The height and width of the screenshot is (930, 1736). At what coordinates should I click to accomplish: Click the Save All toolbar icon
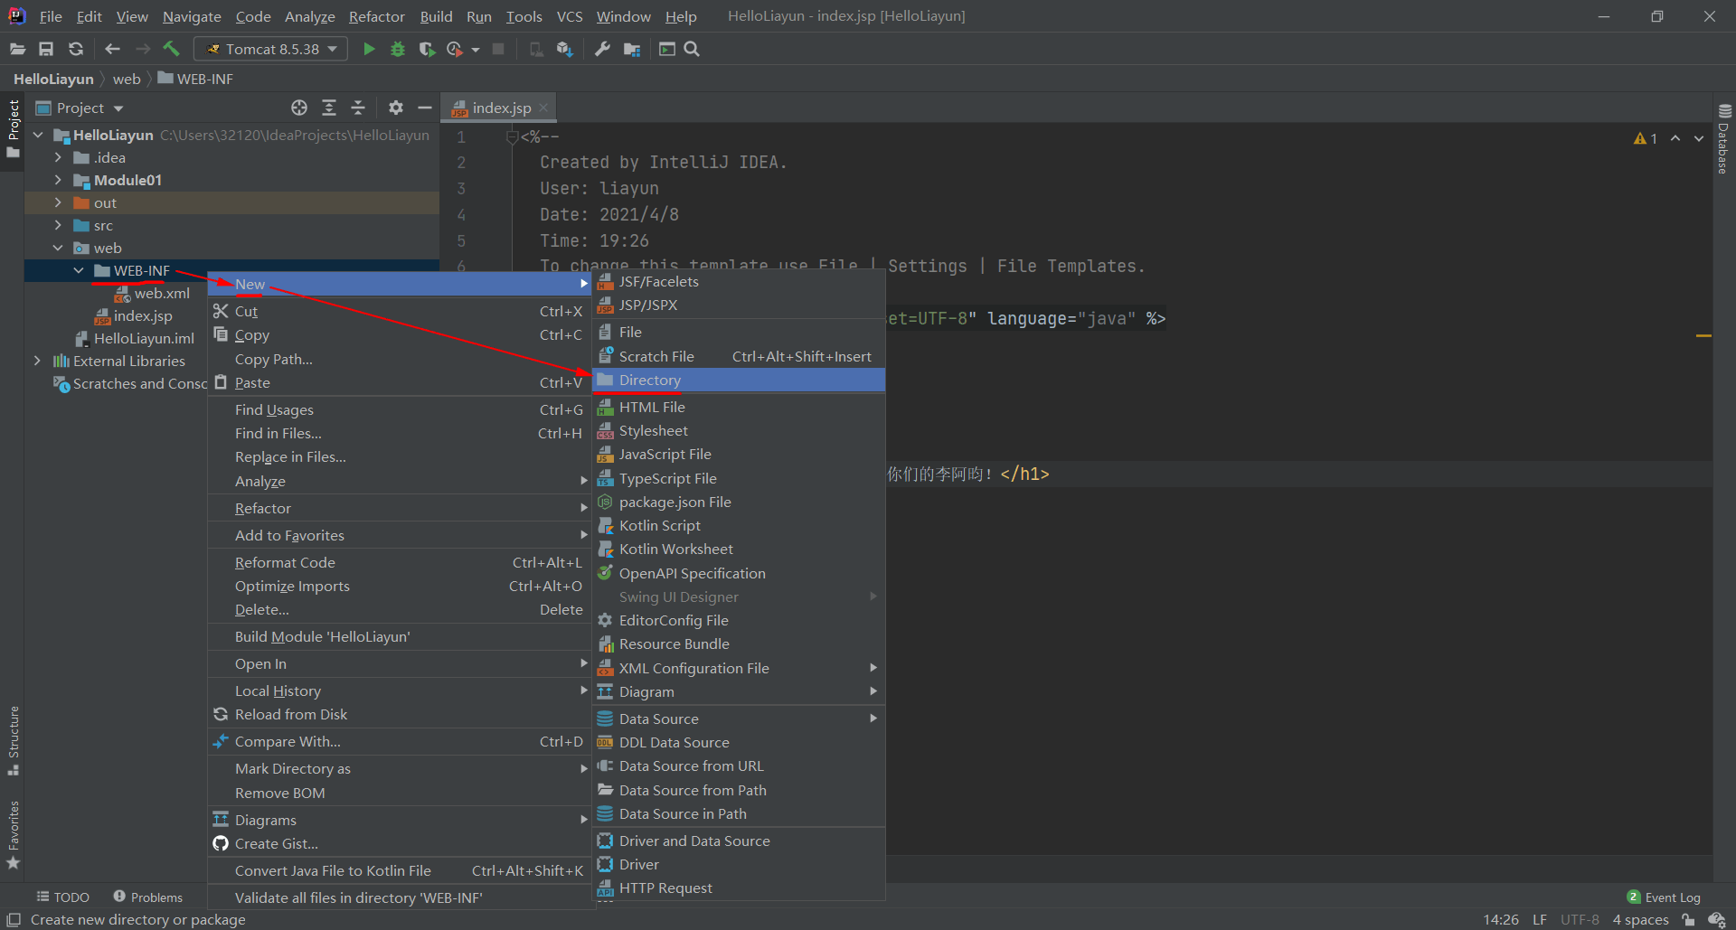click(x=46, y=49)
